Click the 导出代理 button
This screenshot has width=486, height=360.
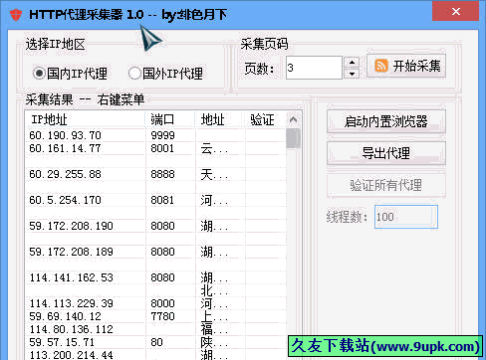click(386, 153)
